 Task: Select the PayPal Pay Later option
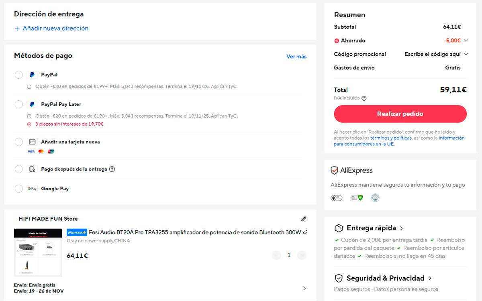click(18, 104)
